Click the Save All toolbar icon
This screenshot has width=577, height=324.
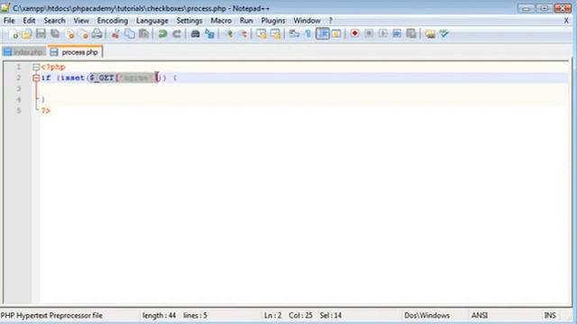click(55, 34)
